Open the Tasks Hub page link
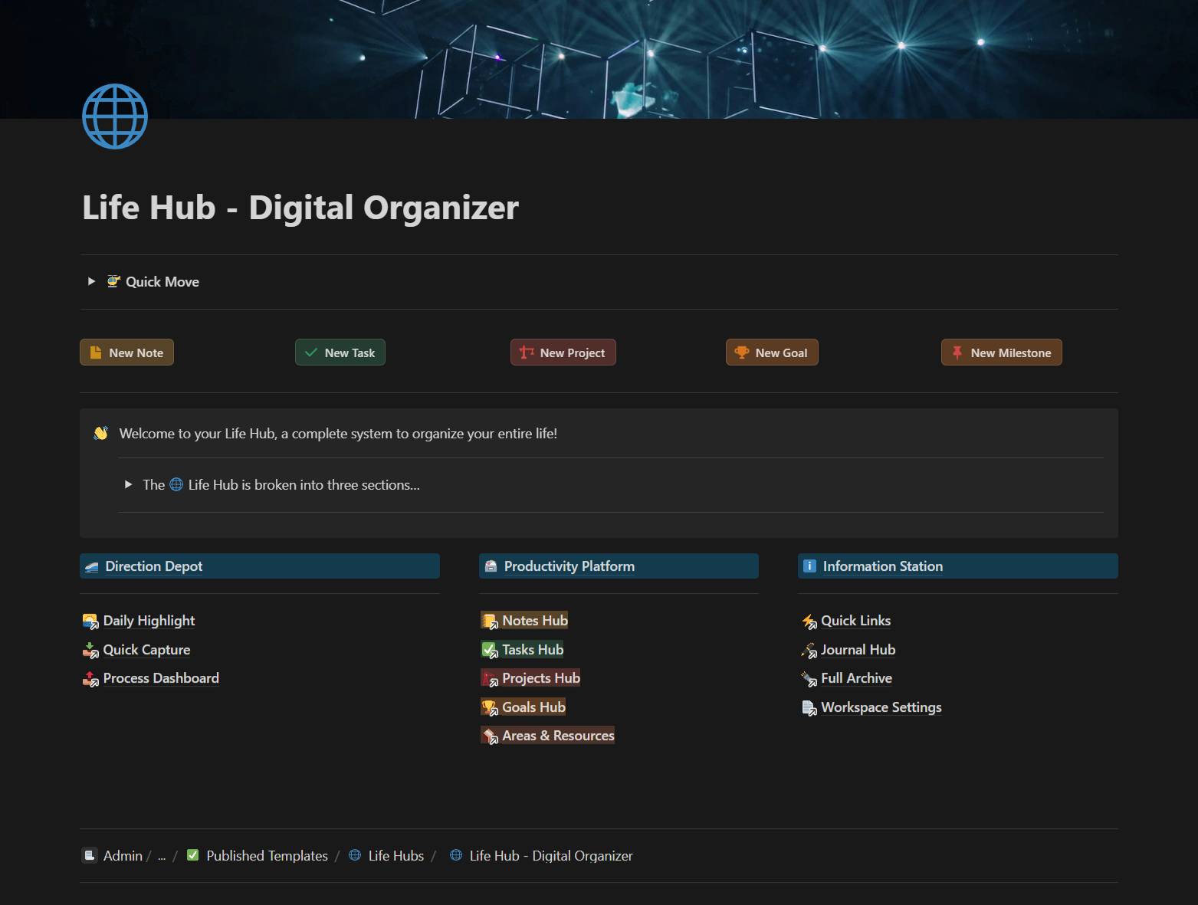 click(532, 650)
